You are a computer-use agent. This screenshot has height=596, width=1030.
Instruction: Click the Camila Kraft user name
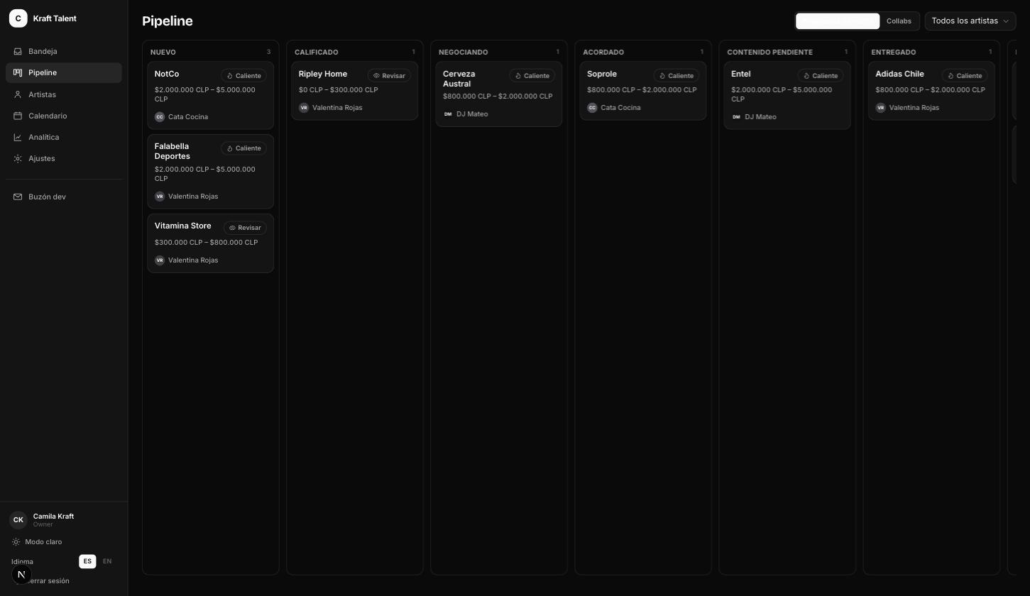click(53, 517)
